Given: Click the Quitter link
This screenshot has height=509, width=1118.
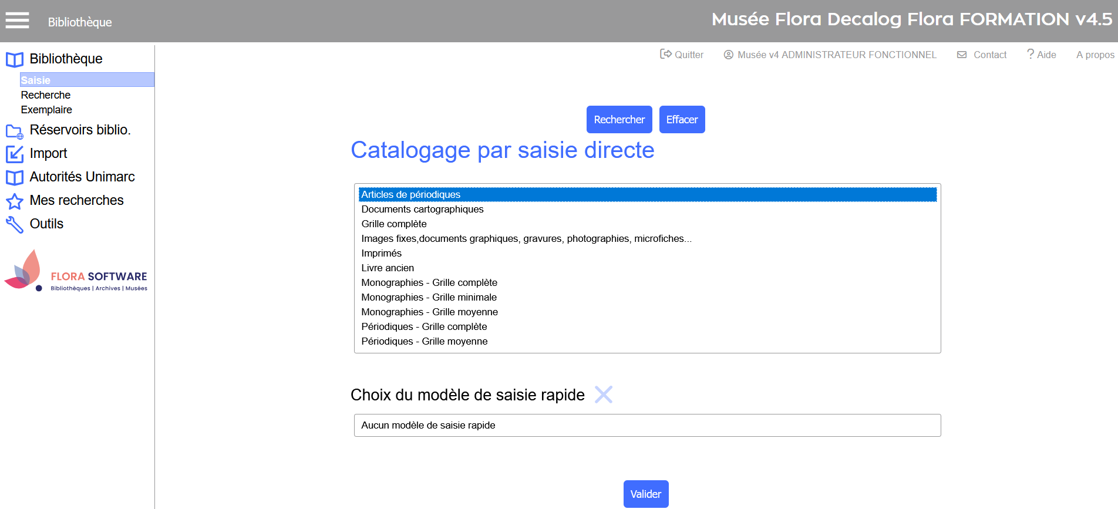Looking at the screenshot, I should 682,55.
